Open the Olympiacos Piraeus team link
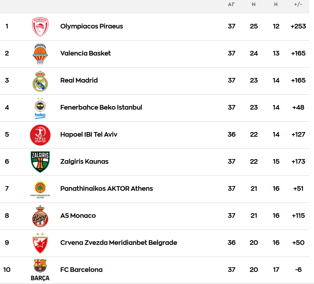Image resolution: width=314 pixels, height=284 pixels. click(91, 26)
